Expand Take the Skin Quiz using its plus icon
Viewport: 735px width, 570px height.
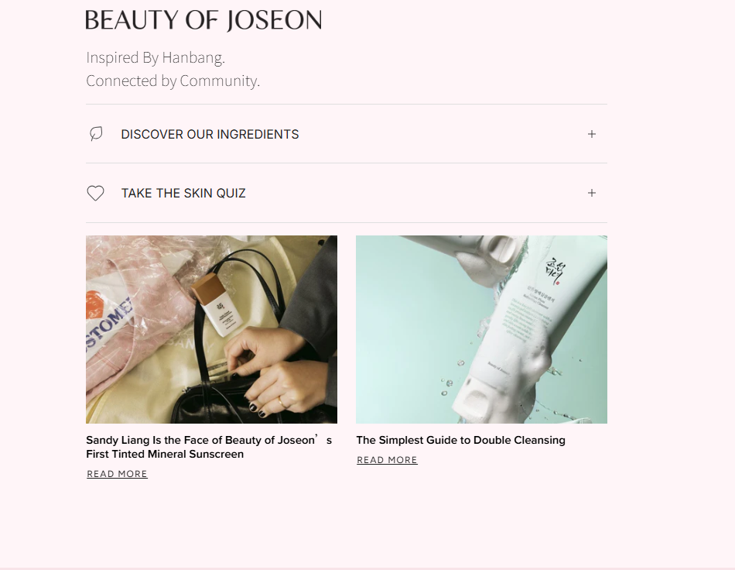(x=592, y=194)
